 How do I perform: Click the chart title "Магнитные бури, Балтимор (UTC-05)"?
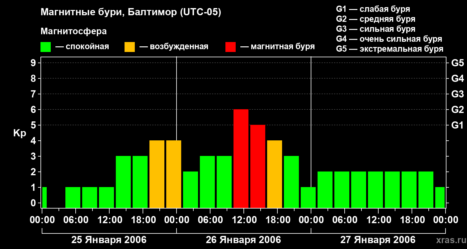(x=131, y=12)
